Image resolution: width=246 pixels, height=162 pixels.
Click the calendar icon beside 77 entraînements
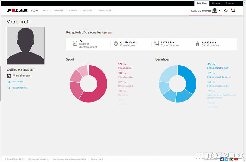(9, 76)
